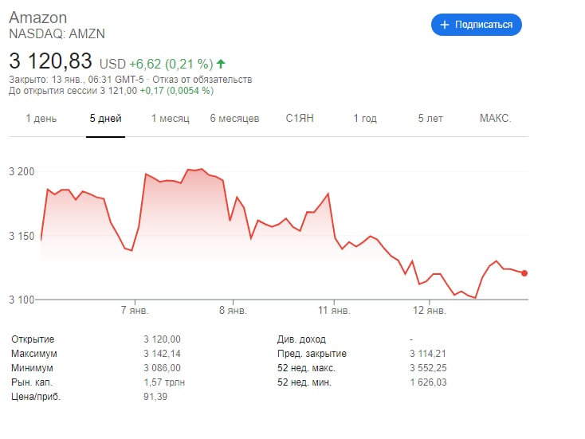
Task: Click the 7 янв. date label on the axis
Action: tap(134, 310)
